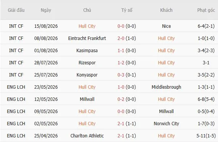
Task: Select the 0-3 (0-1) Konyaspor score
Action: click(x=127, y=75)
